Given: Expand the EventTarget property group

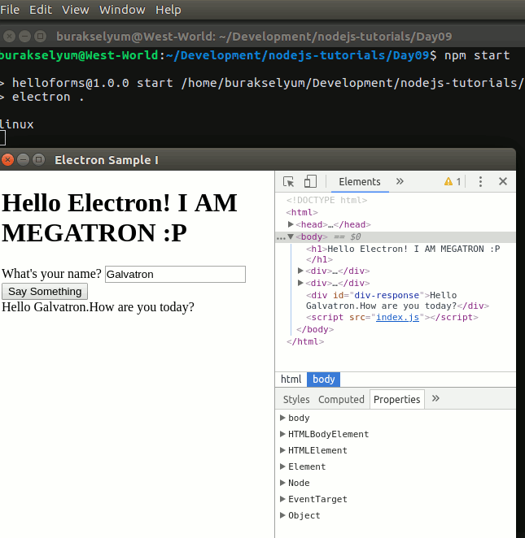Looking at the screenshot, I should point(282,499).
